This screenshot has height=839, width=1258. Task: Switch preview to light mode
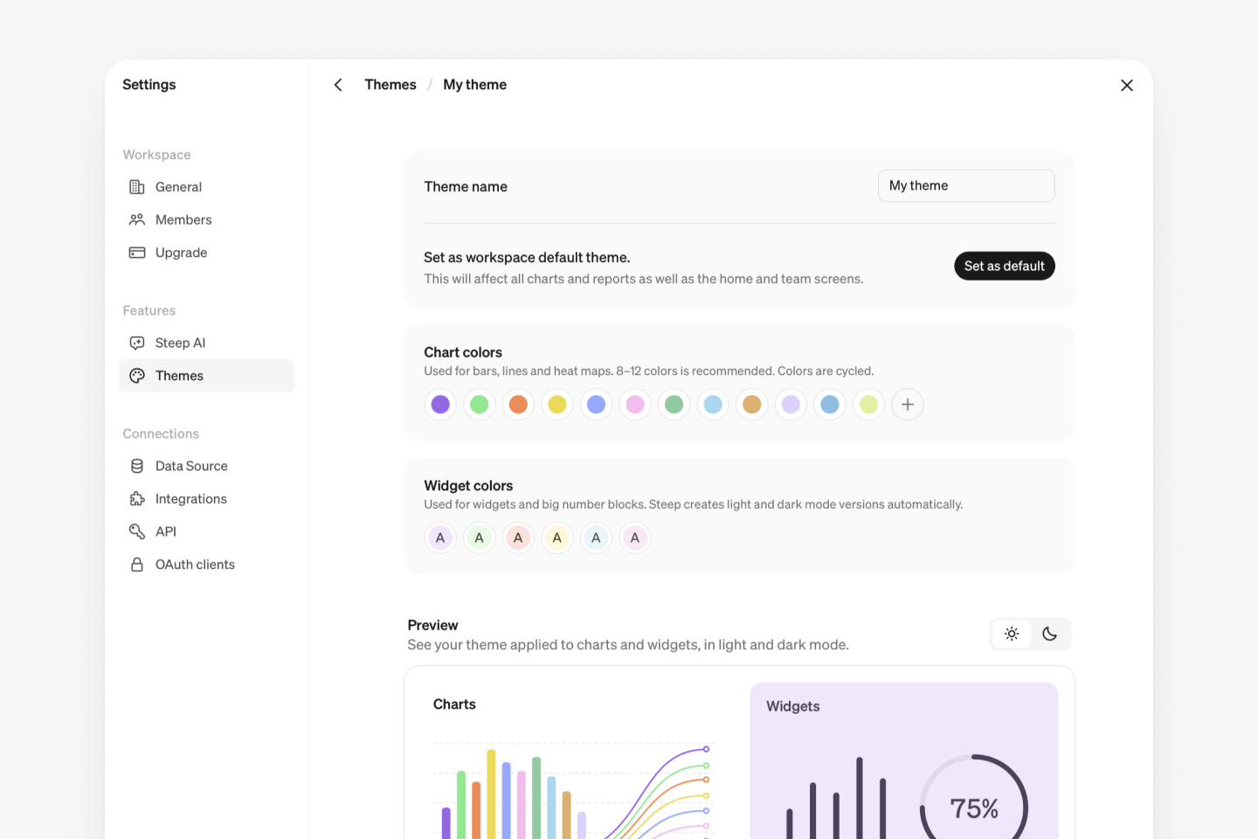(1012, 634)
